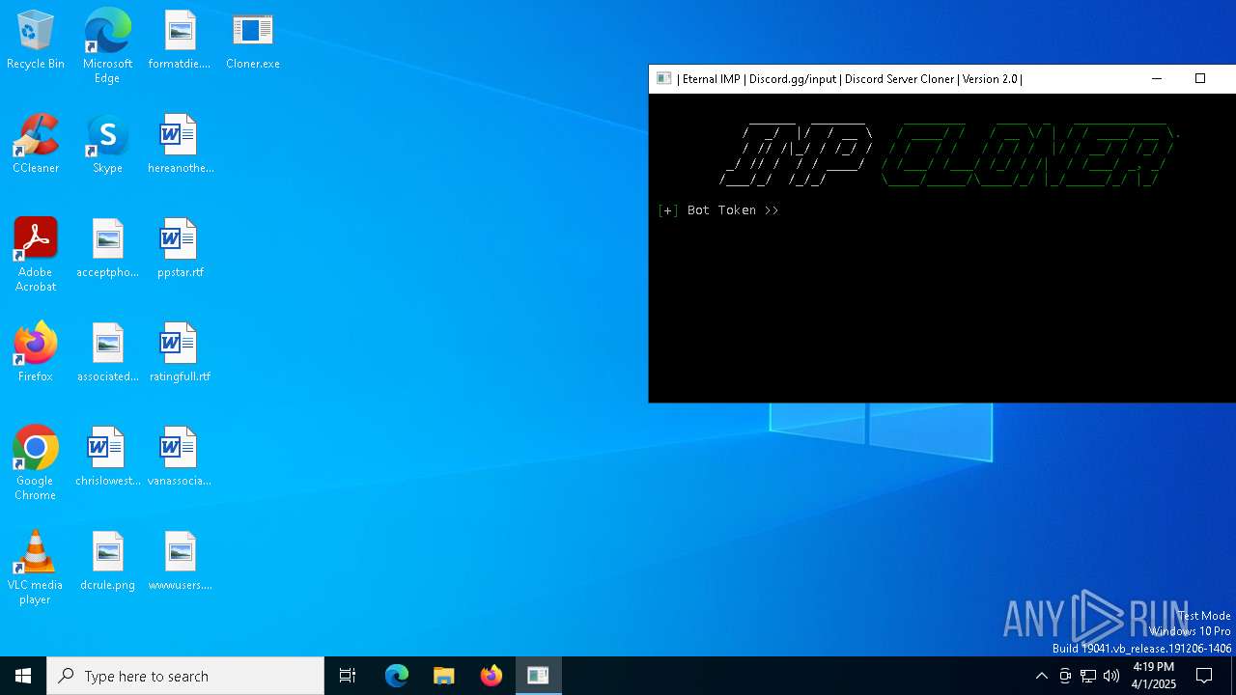The height and width of the screenshot is (695, 1236).
Task: Launch Edge from the taskbar
Action: coord(397,676)
